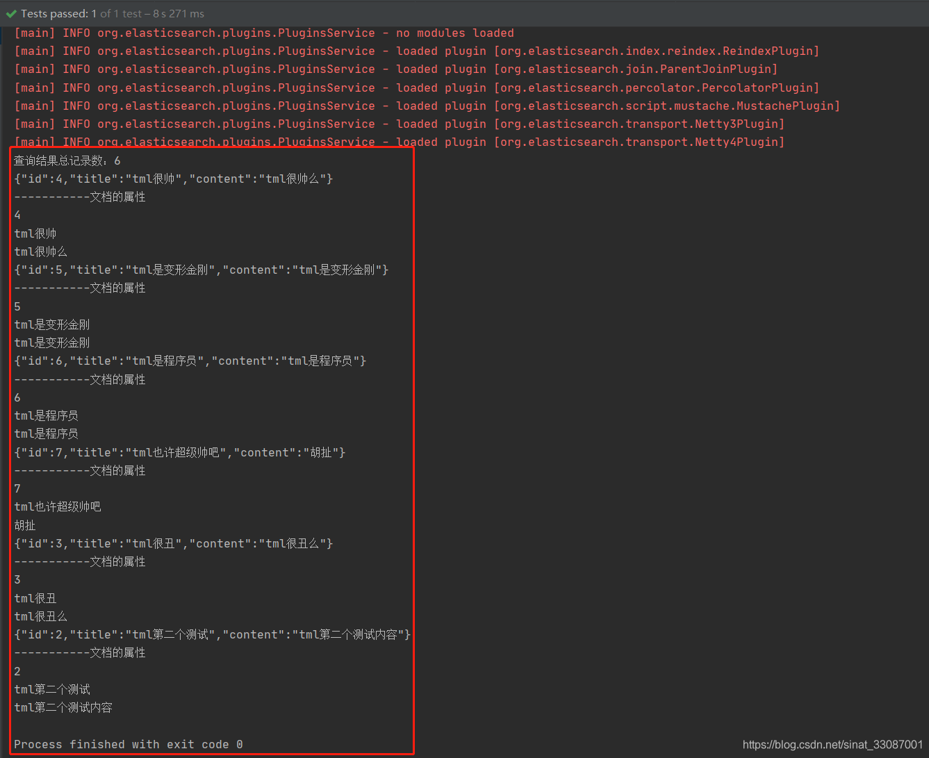Click the standalone 'tml第二个测试内容' output line
The width and height of the screenshot is (929, 758).
click(x=63, y=707)
